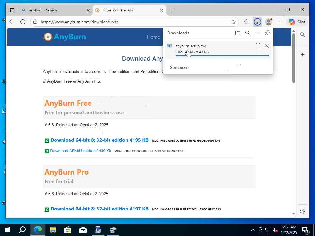Open more options in Downloads panel

click(x=257, y=33)
